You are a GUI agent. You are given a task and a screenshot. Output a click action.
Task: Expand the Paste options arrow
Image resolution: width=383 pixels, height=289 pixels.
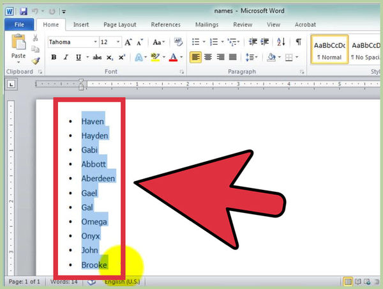point(19,63)
